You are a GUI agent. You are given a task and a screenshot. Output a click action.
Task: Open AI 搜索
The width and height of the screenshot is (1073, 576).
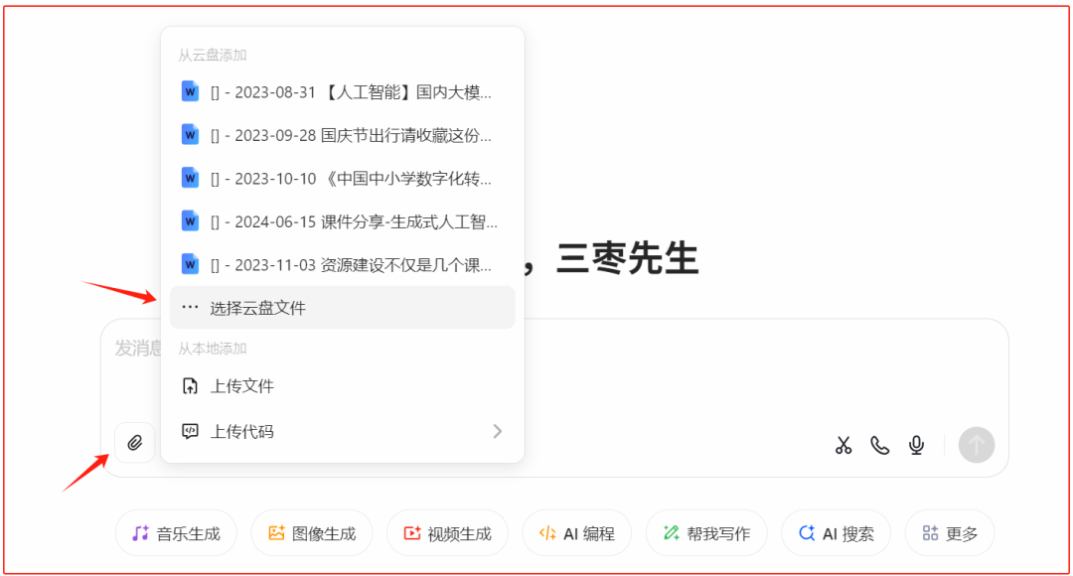[839, 532]
